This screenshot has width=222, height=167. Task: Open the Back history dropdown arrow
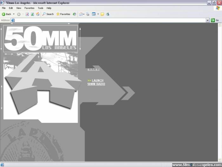(14, 14)
